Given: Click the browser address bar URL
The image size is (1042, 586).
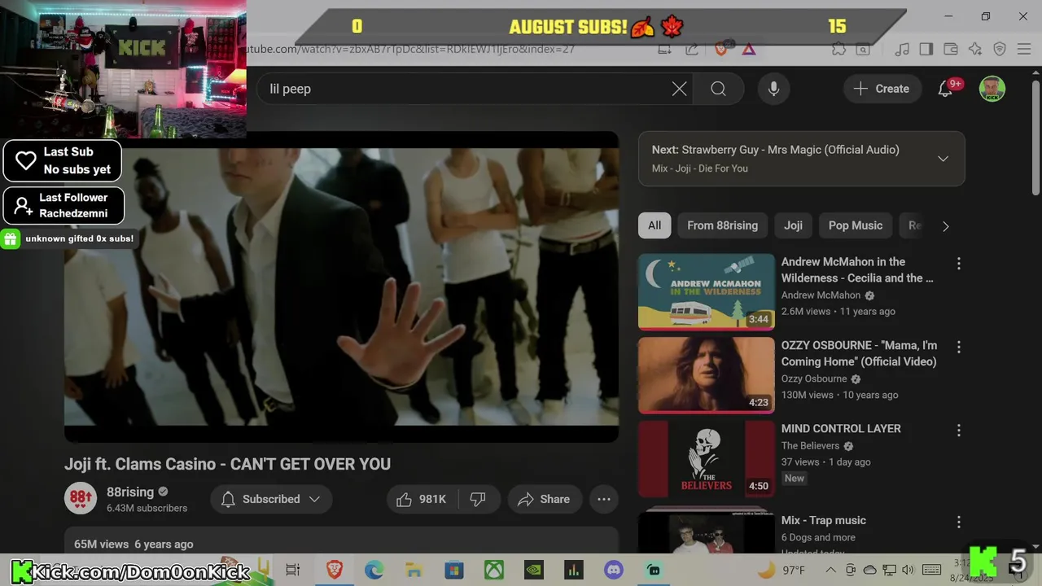Looking at the screenshot, I should (411, 49).
